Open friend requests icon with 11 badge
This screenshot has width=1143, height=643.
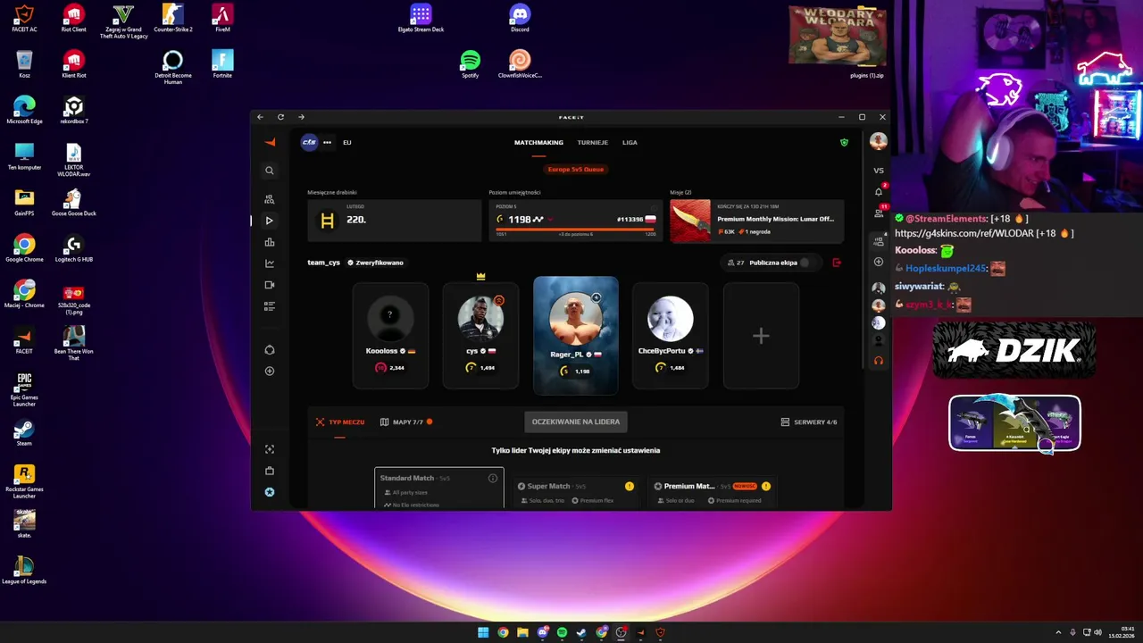point(879,213)
